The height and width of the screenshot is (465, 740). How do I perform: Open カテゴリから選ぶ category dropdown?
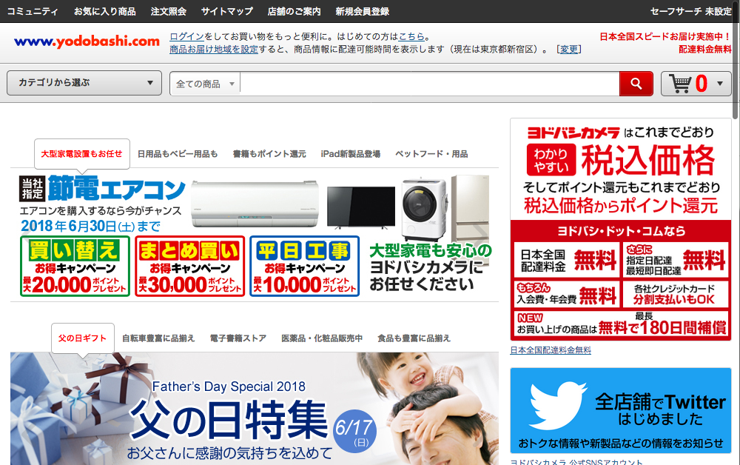(x=84, y=83)
